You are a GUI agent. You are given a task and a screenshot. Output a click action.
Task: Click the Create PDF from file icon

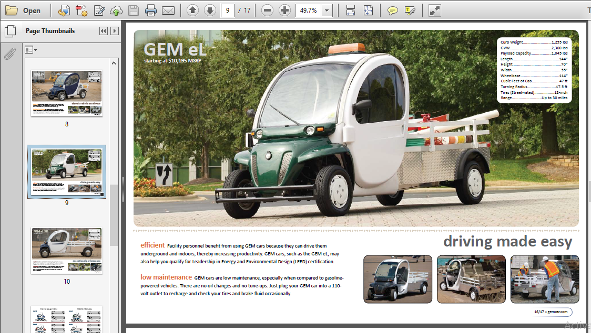tap(64, 10)
